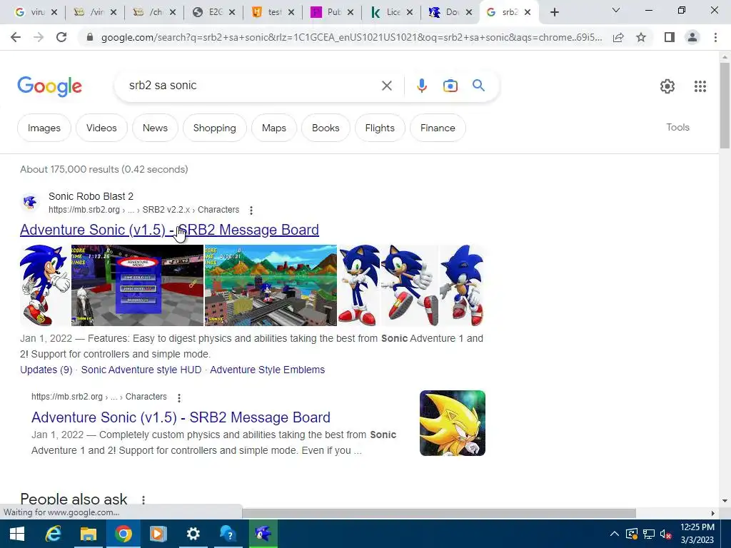The height and width of the screenshot is (548, 731).
Task: Filter results by Flights
Action: (380, 128)
